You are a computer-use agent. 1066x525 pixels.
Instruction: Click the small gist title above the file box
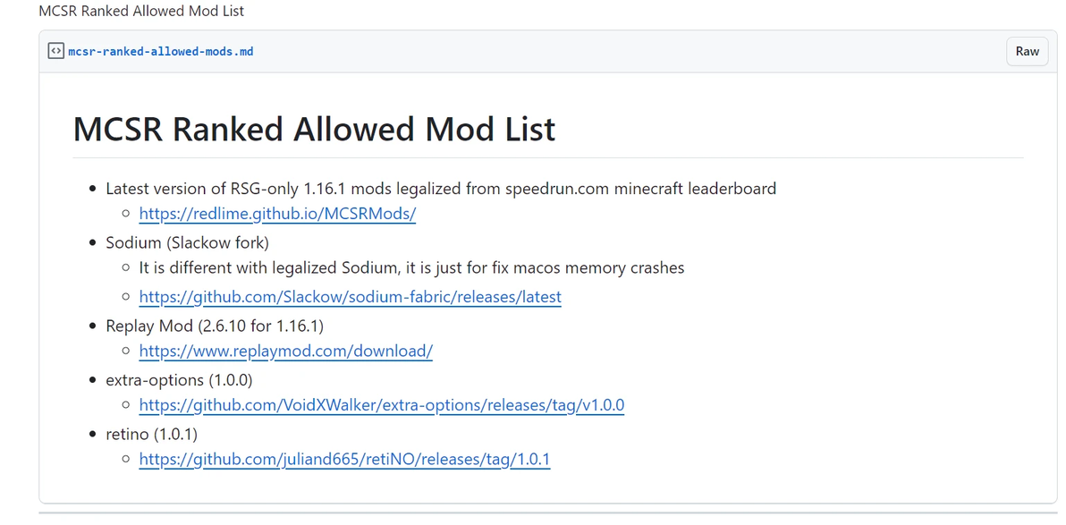point(141,12)
